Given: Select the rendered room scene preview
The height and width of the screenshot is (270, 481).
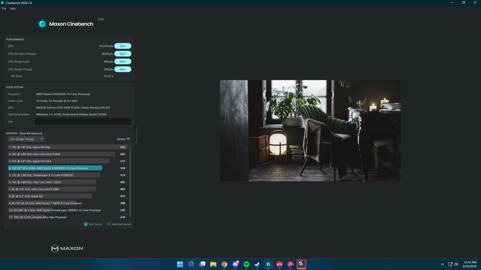Looking at the screenshot, I should pos(310,131).
